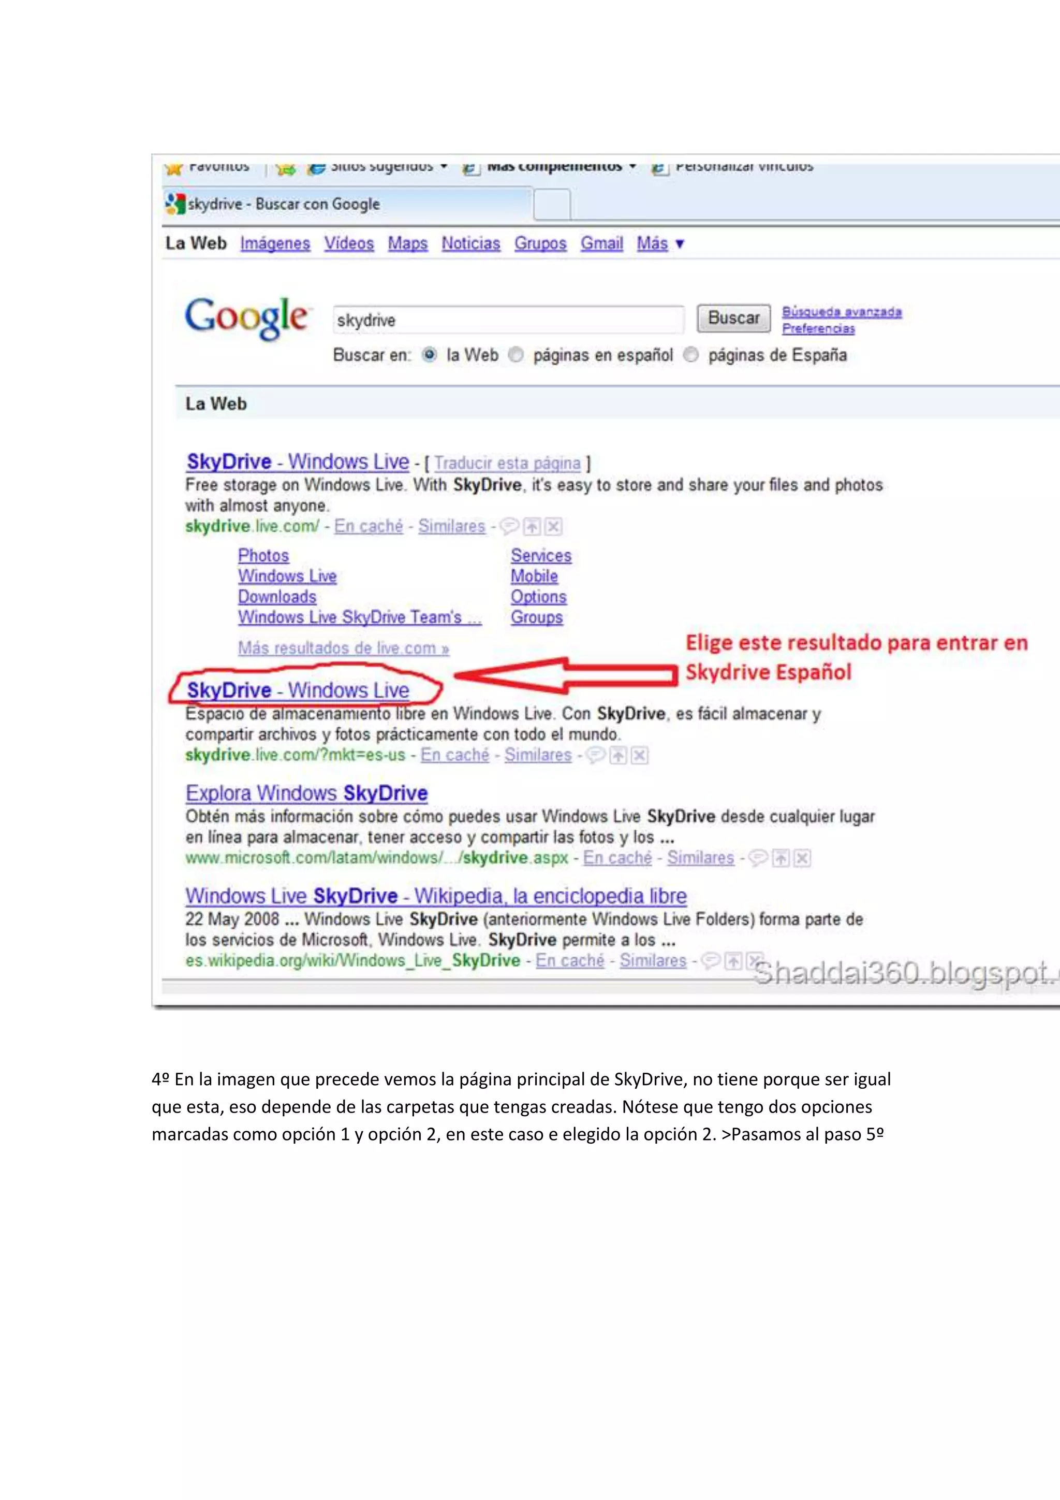Promote icon on the ?mkt=es-us result

pyautogui.click(x=618, y=756)
